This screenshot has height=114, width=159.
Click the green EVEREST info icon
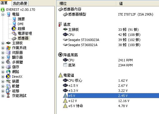[x=3, y=10]
